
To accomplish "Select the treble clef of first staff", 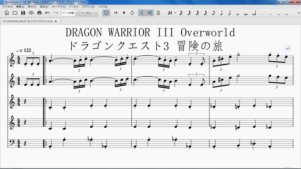I will coord(12,60).
